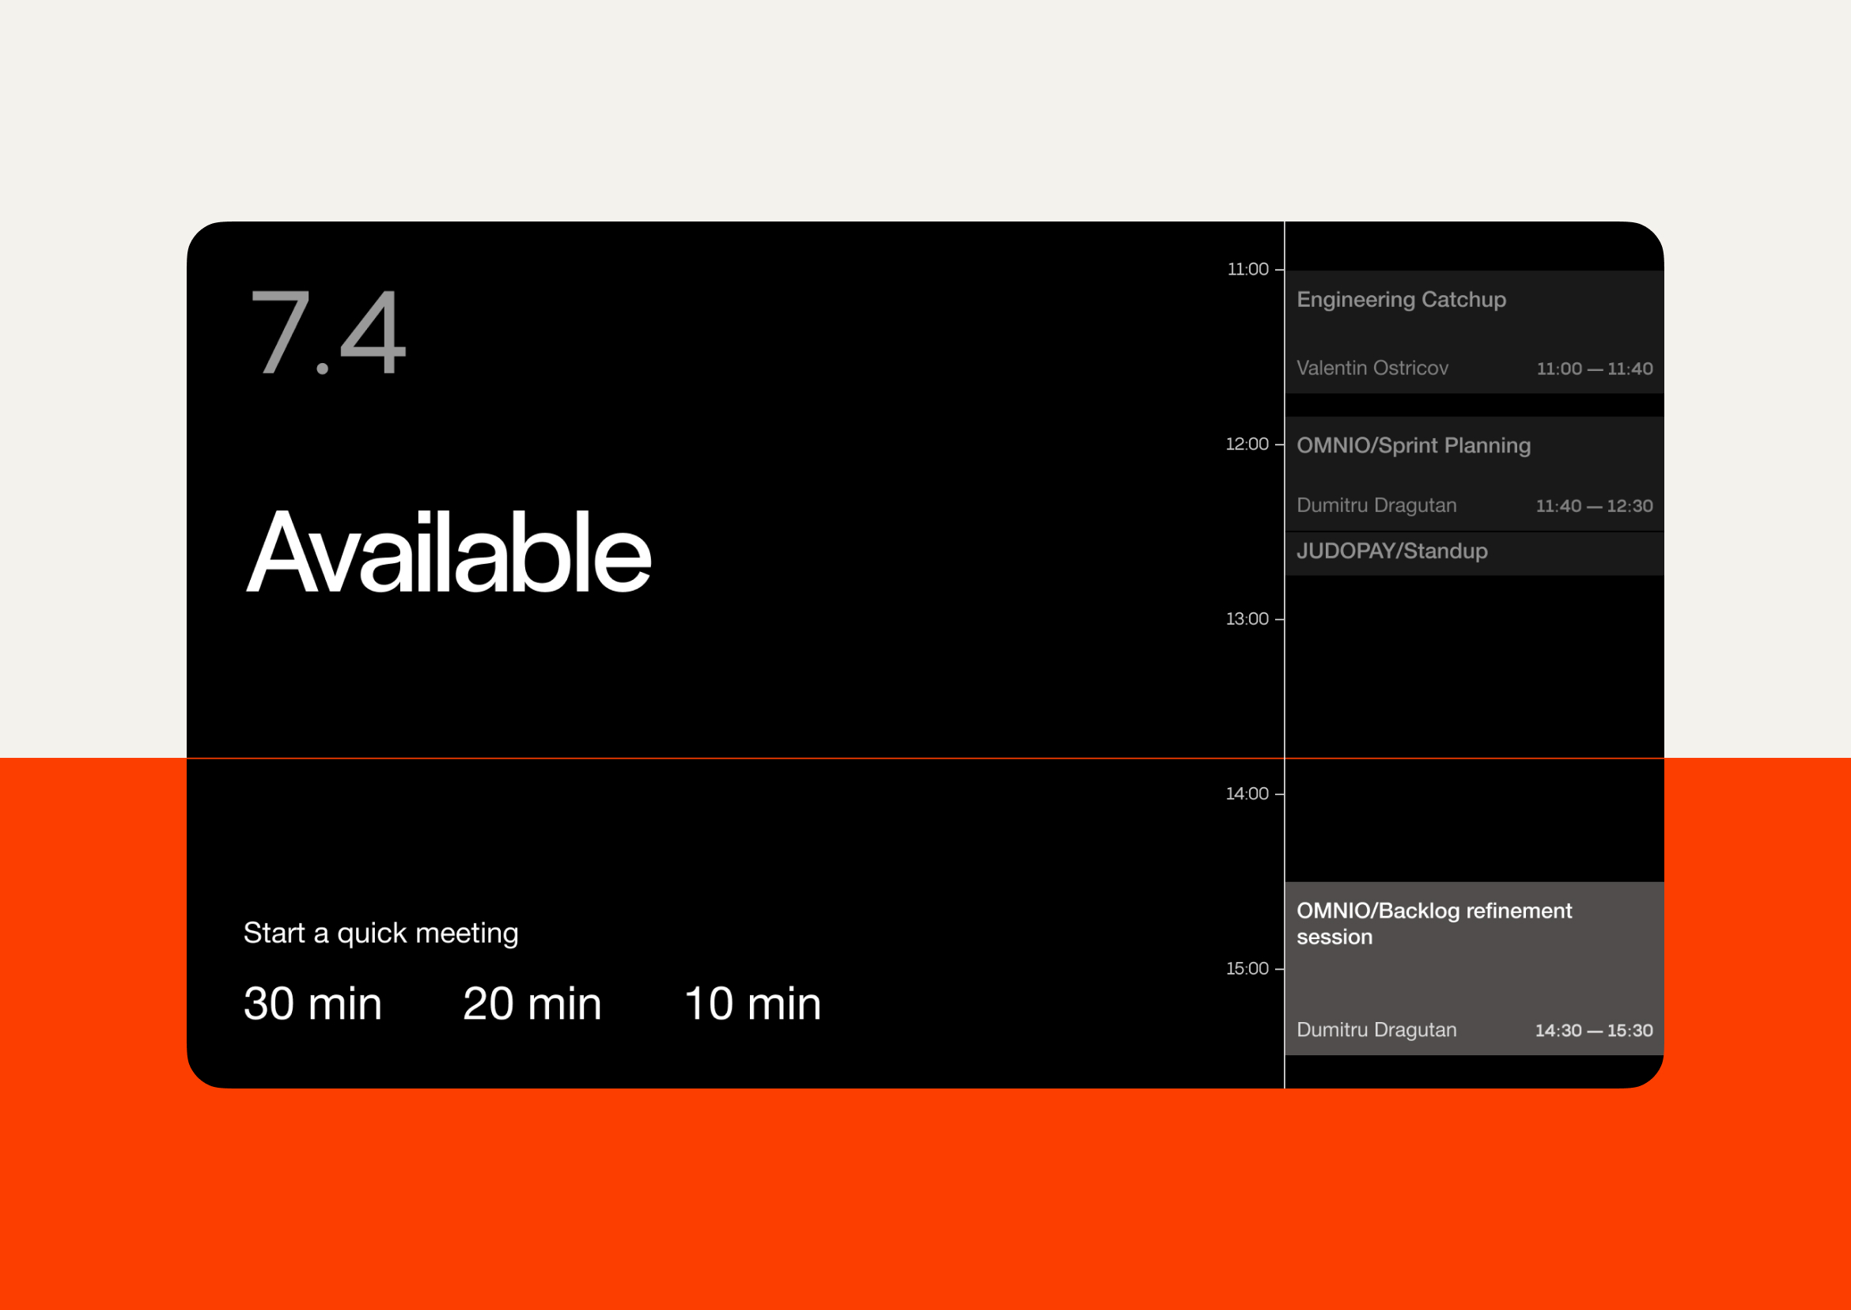The image size is (1851, 1310).
Task: Click the Available status text
Action: point(449,552)
